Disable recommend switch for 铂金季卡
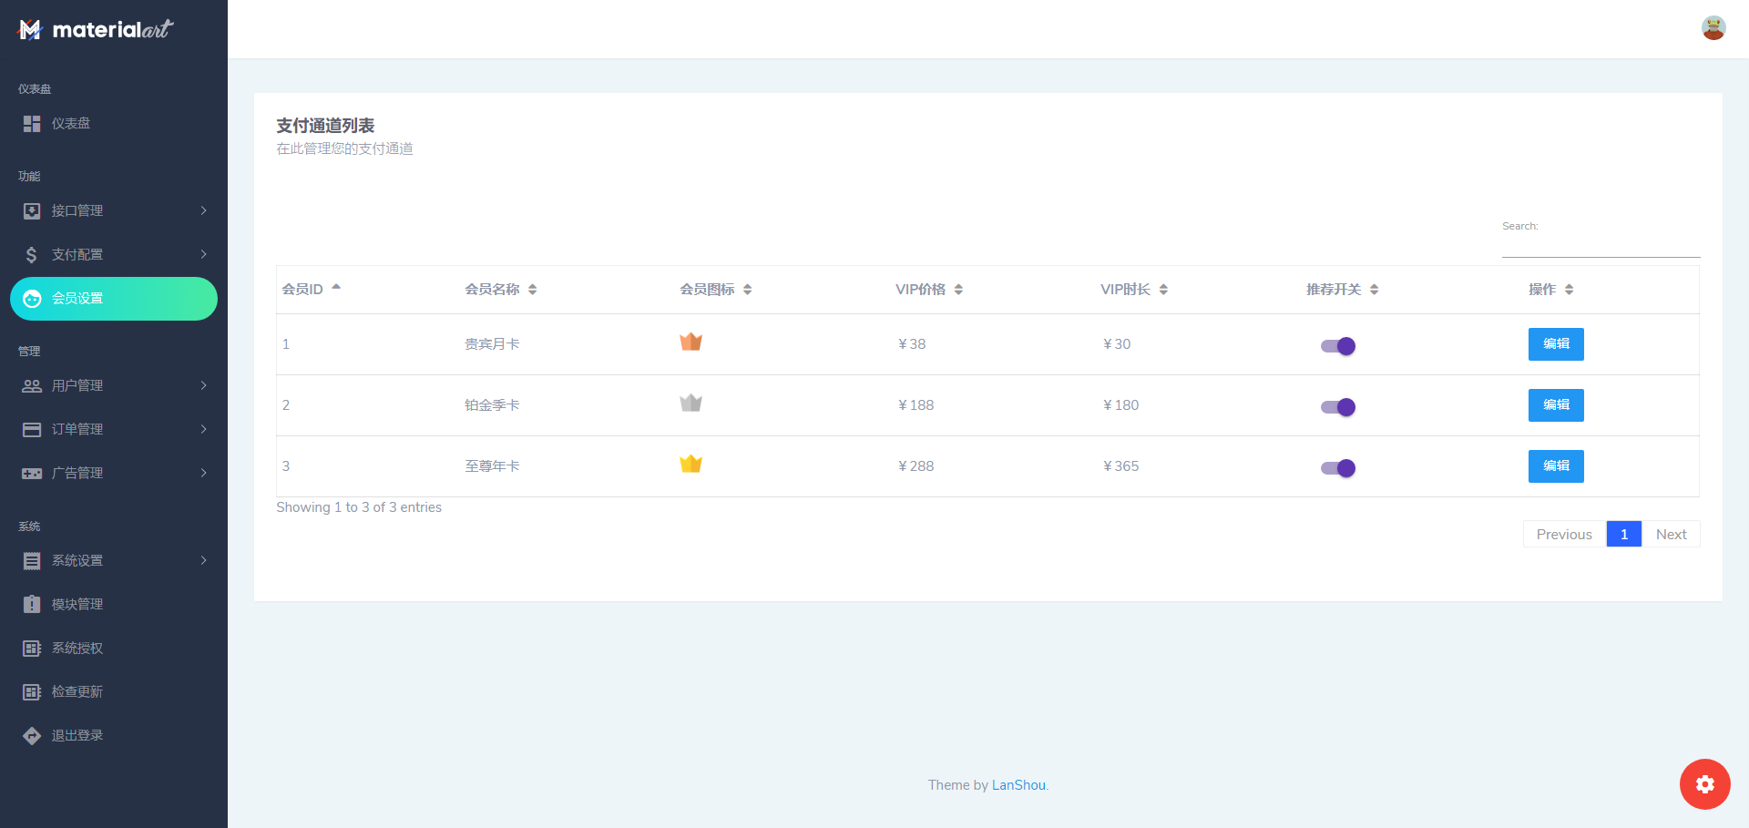Image resolution: width=1749 pixels, height=828 pixels. coord(1337,407)
